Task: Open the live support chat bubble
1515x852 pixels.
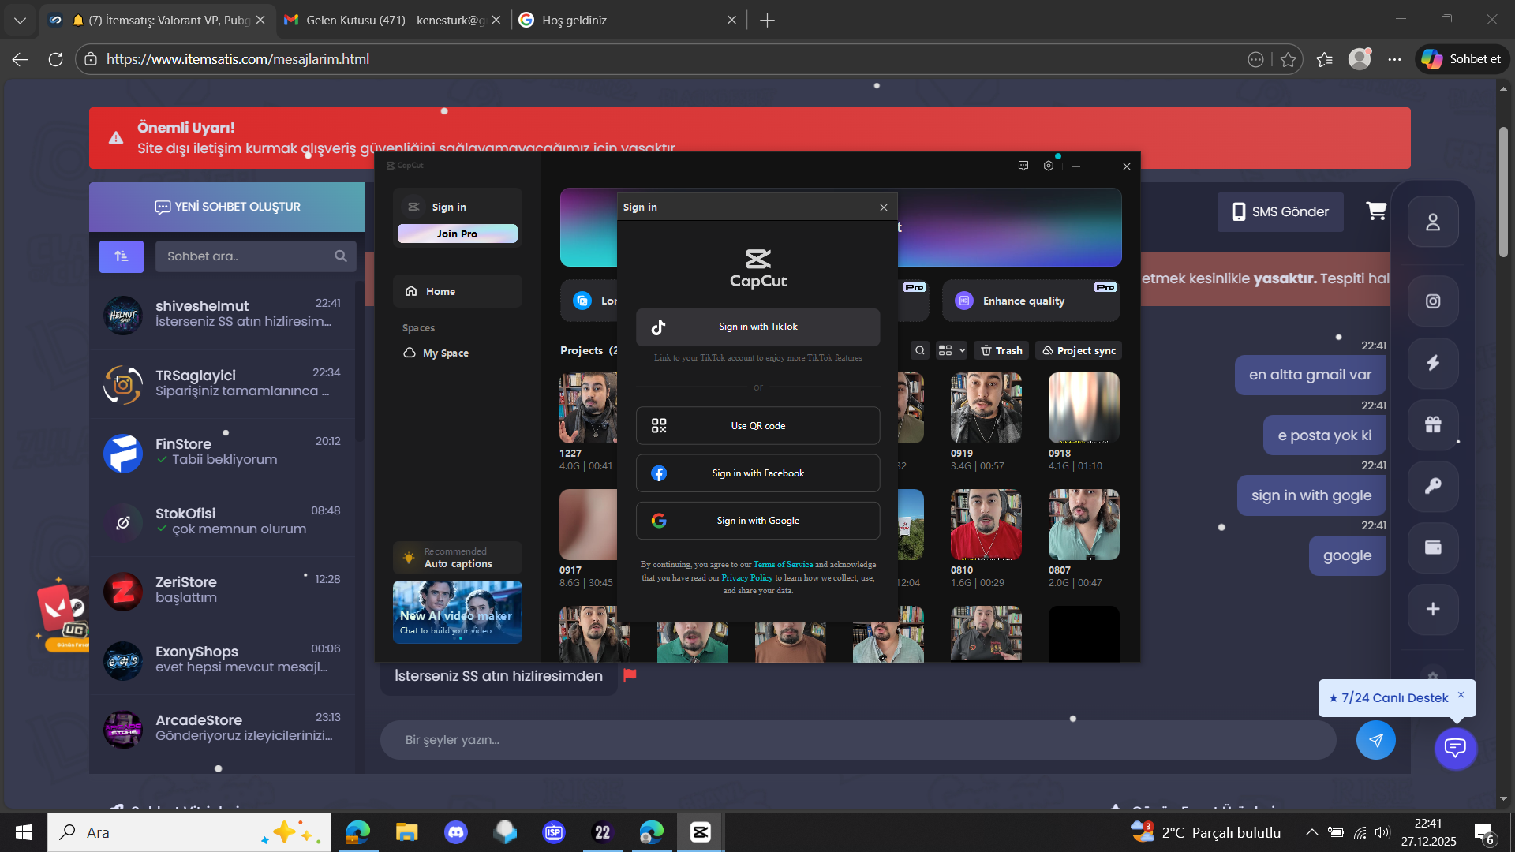Action: (x=1455, y=748)
